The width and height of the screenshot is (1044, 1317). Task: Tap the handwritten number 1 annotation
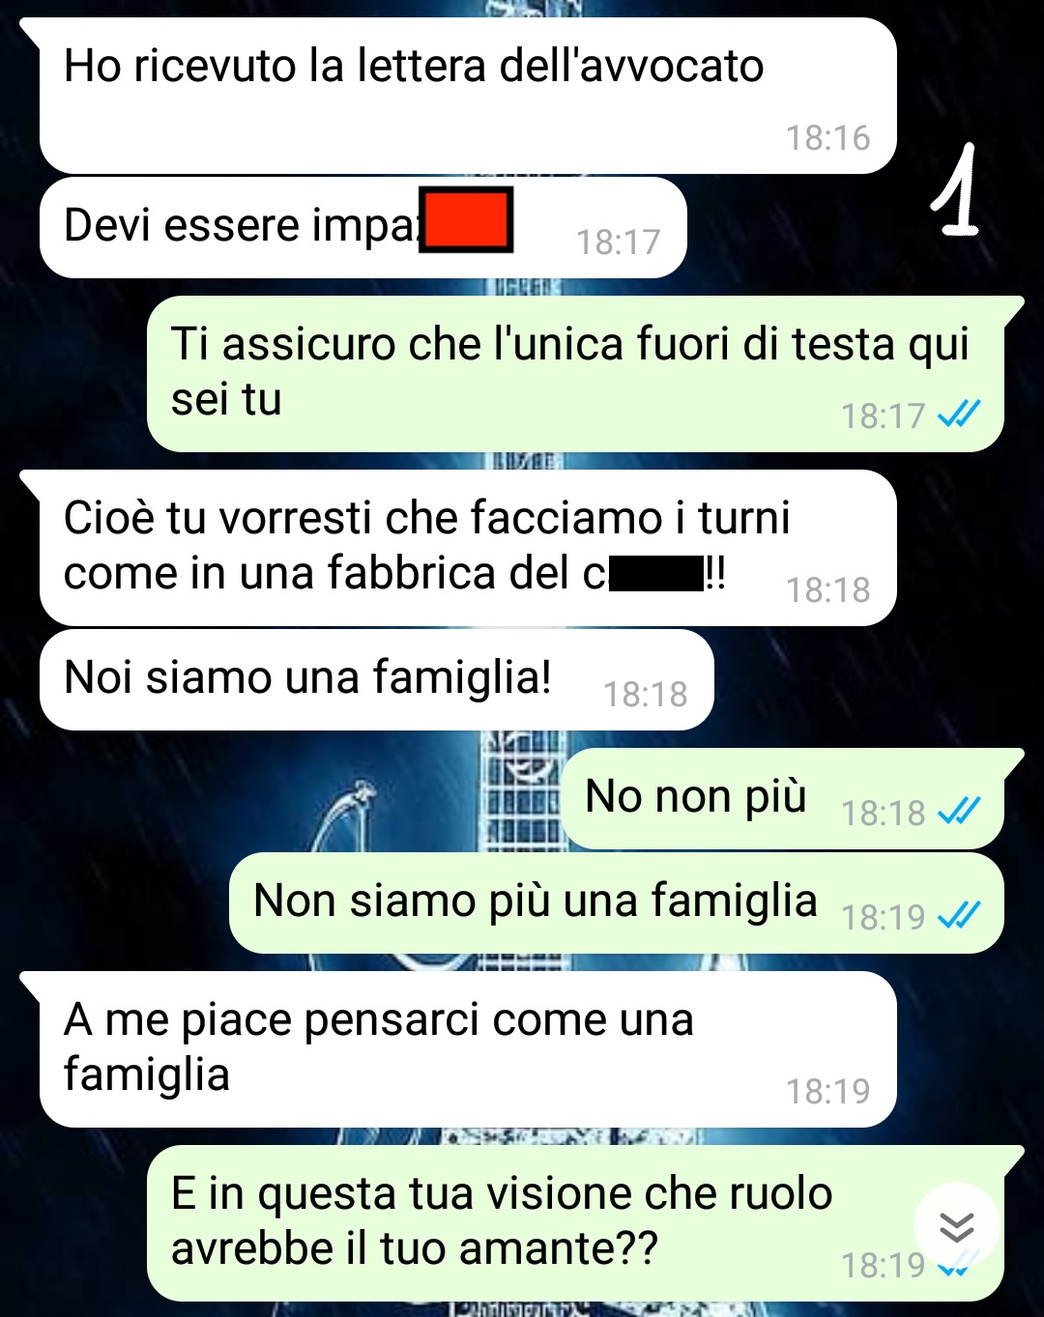[x=955, y=190]
